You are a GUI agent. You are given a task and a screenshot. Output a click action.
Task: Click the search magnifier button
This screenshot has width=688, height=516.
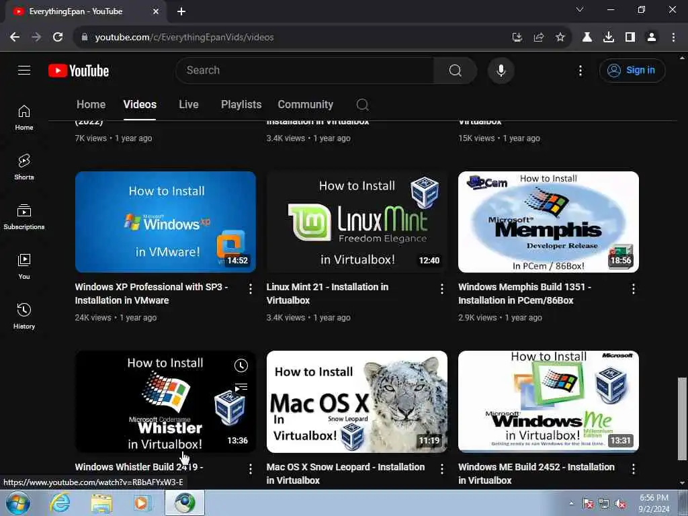pos(455,70)
